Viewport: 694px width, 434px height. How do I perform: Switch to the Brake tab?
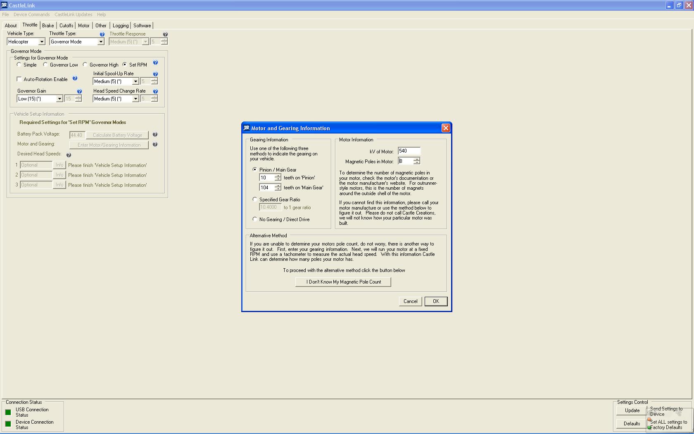click(x=48, y=26)
